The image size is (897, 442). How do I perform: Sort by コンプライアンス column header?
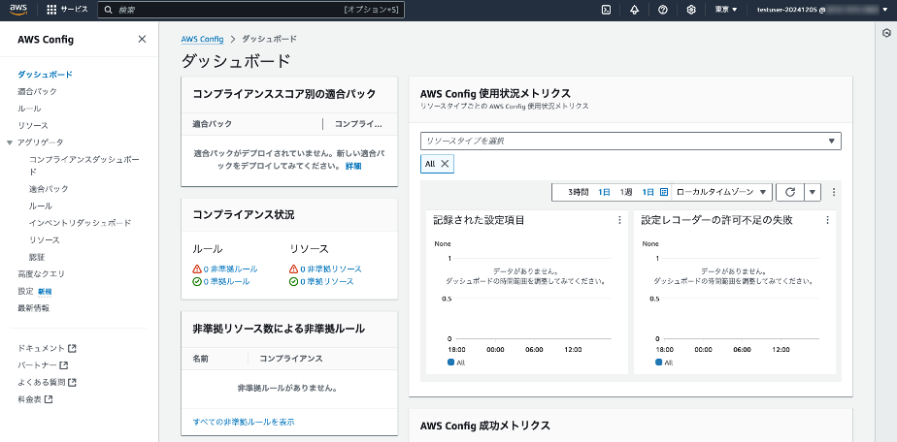(x=291, y=359)
